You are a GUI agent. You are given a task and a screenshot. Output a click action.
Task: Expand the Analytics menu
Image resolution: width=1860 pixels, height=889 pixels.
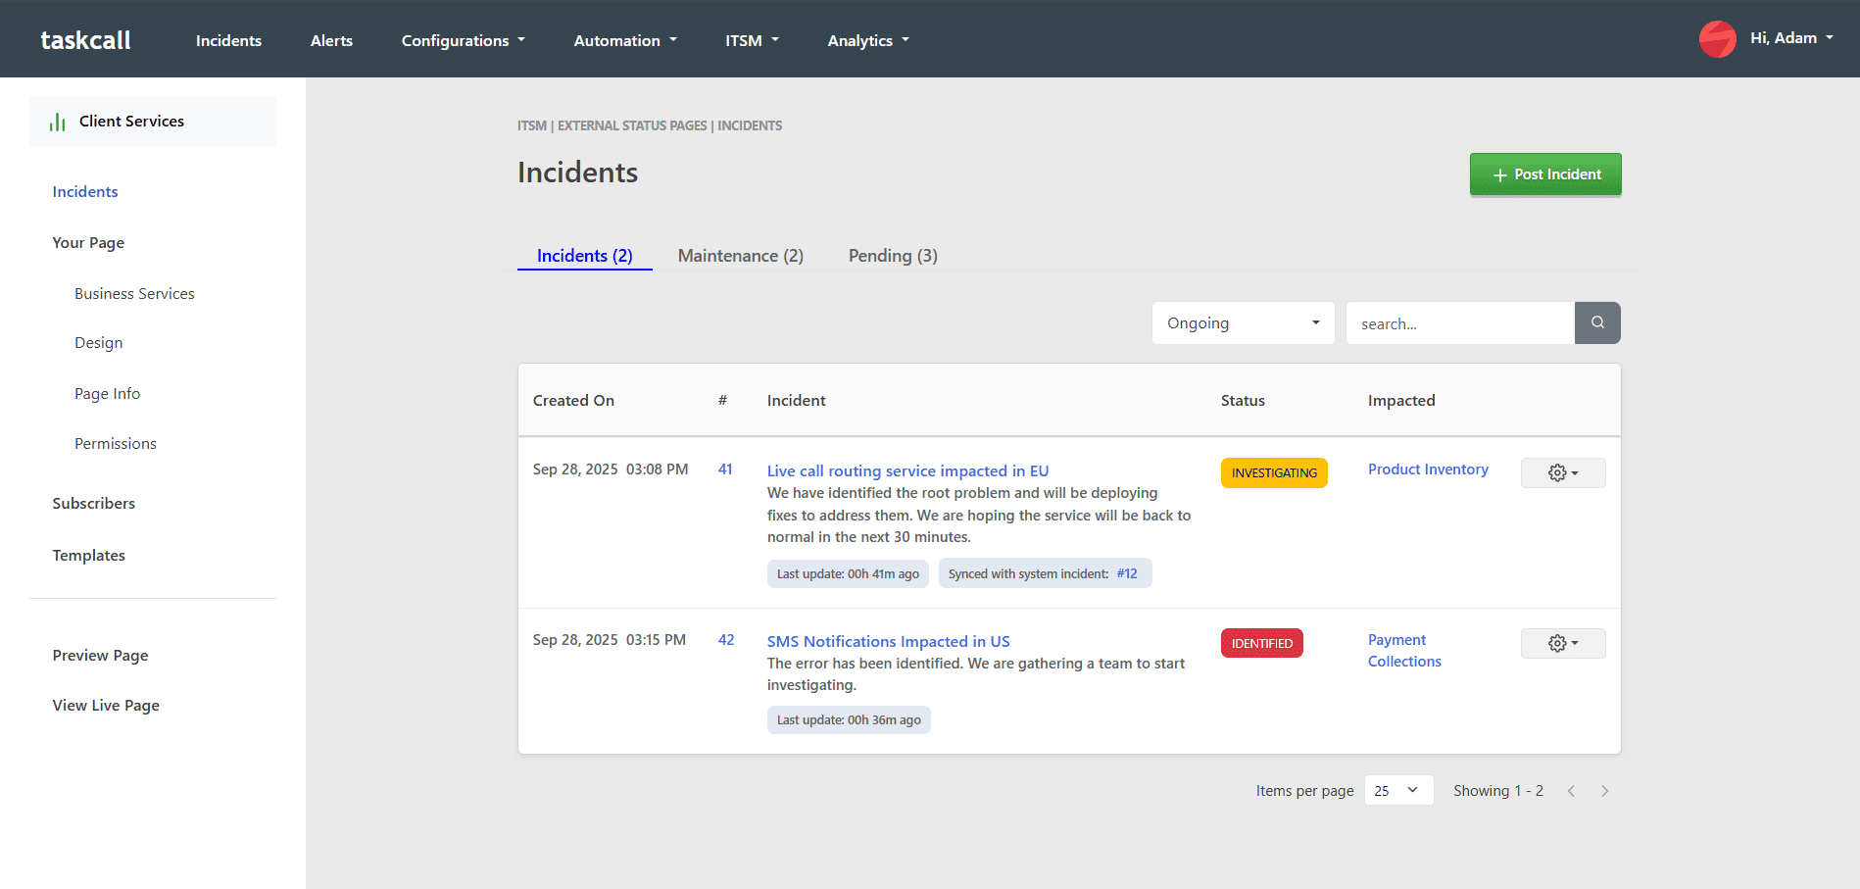[x=867, y=40]
